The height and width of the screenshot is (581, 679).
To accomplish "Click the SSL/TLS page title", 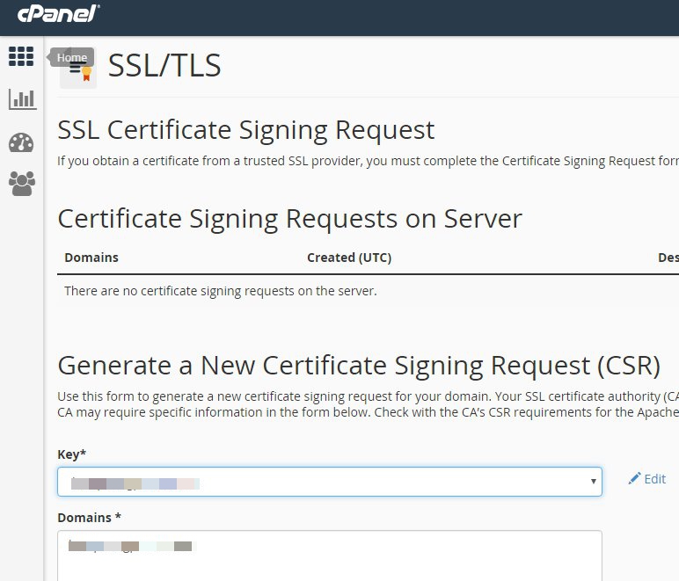I will tap(164, 67).
